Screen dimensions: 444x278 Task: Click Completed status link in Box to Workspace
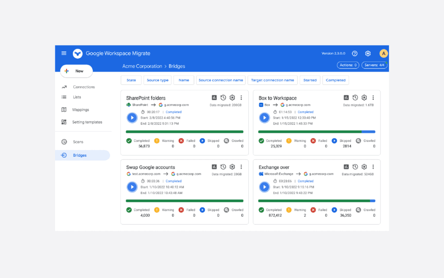306,112
